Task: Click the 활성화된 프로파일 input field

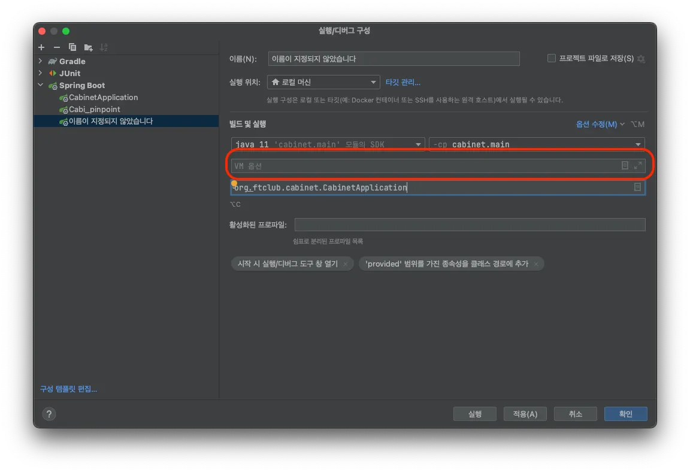Action: (470, 225)
